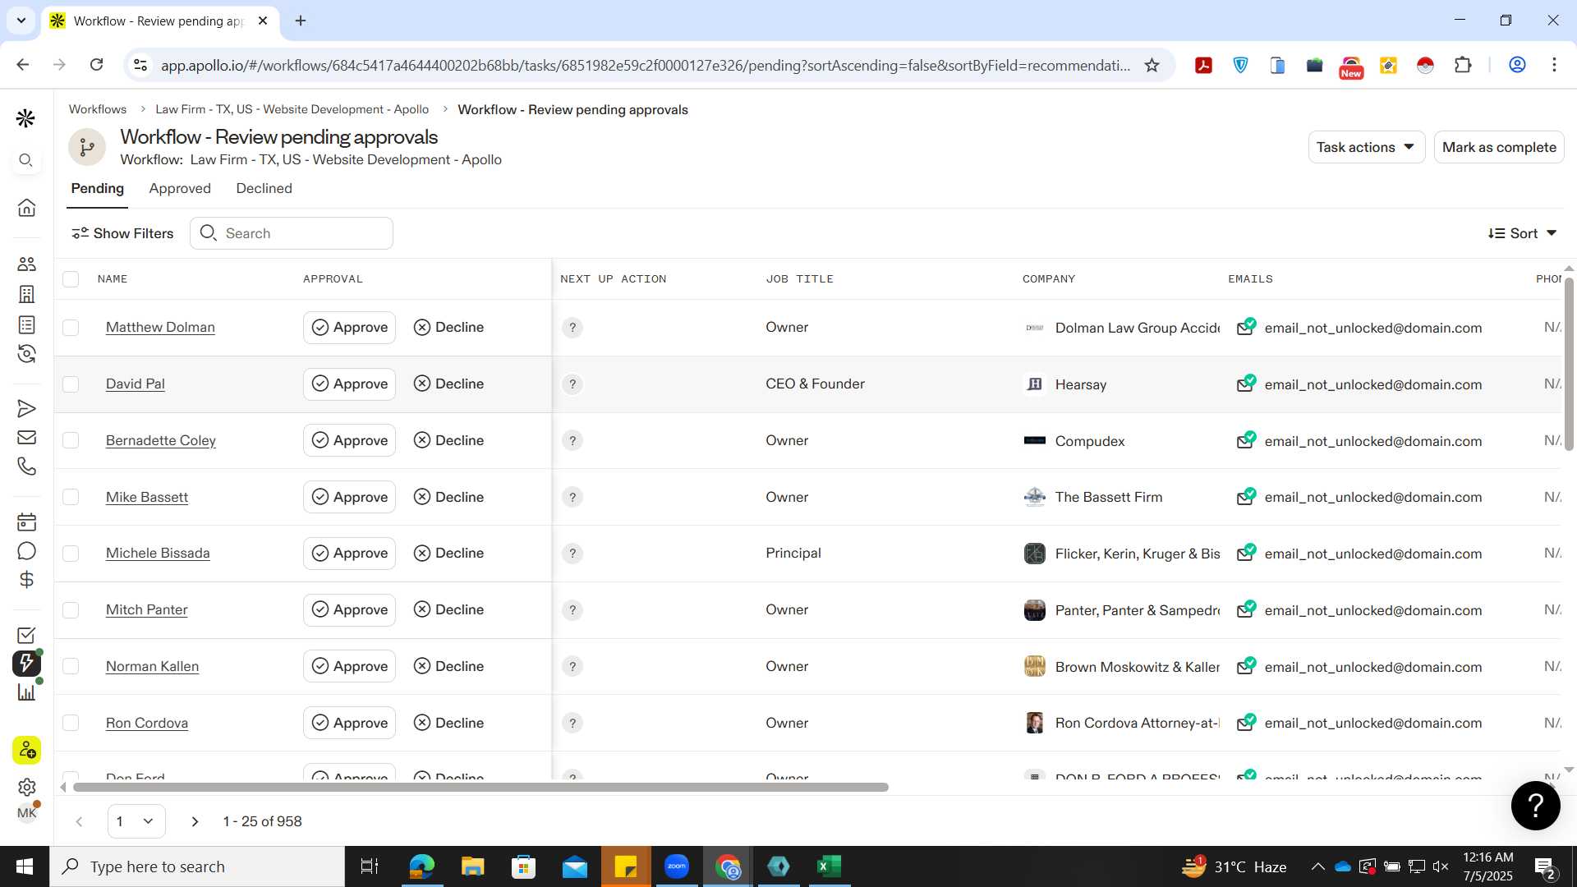Switch to the Pending tab
This screenshot has height=887, width=1577.
coord(97,188)
